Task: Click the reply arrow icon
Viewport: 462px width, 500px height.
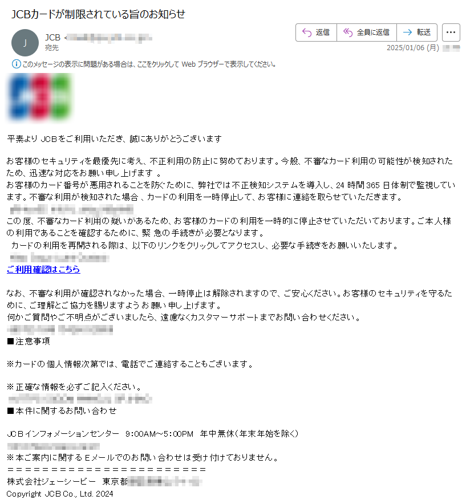Action: pyautogui.click(x=307, y=32)
